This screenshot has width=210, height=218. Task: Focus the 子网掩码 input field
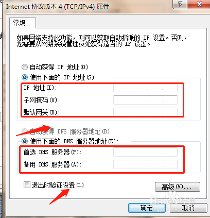[x=145, y=100]
